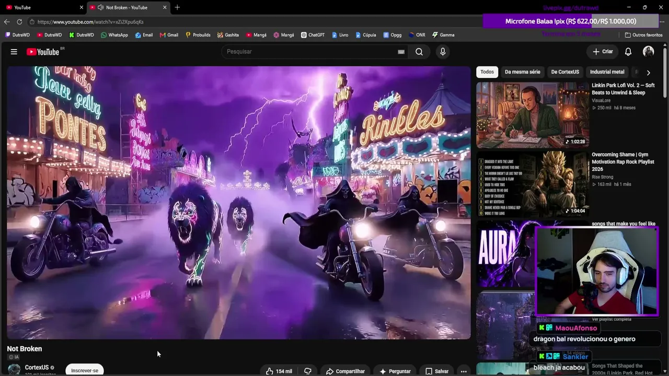The width and height of the screenshot is (669, 376).
Task: Open the ChatGPT bookmark
Action: pyautogui.click(x=313, y=35)
